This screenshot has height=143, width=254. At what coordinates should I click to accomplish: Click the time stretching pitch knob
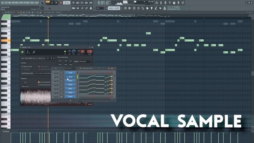click(x=60, y=62)
